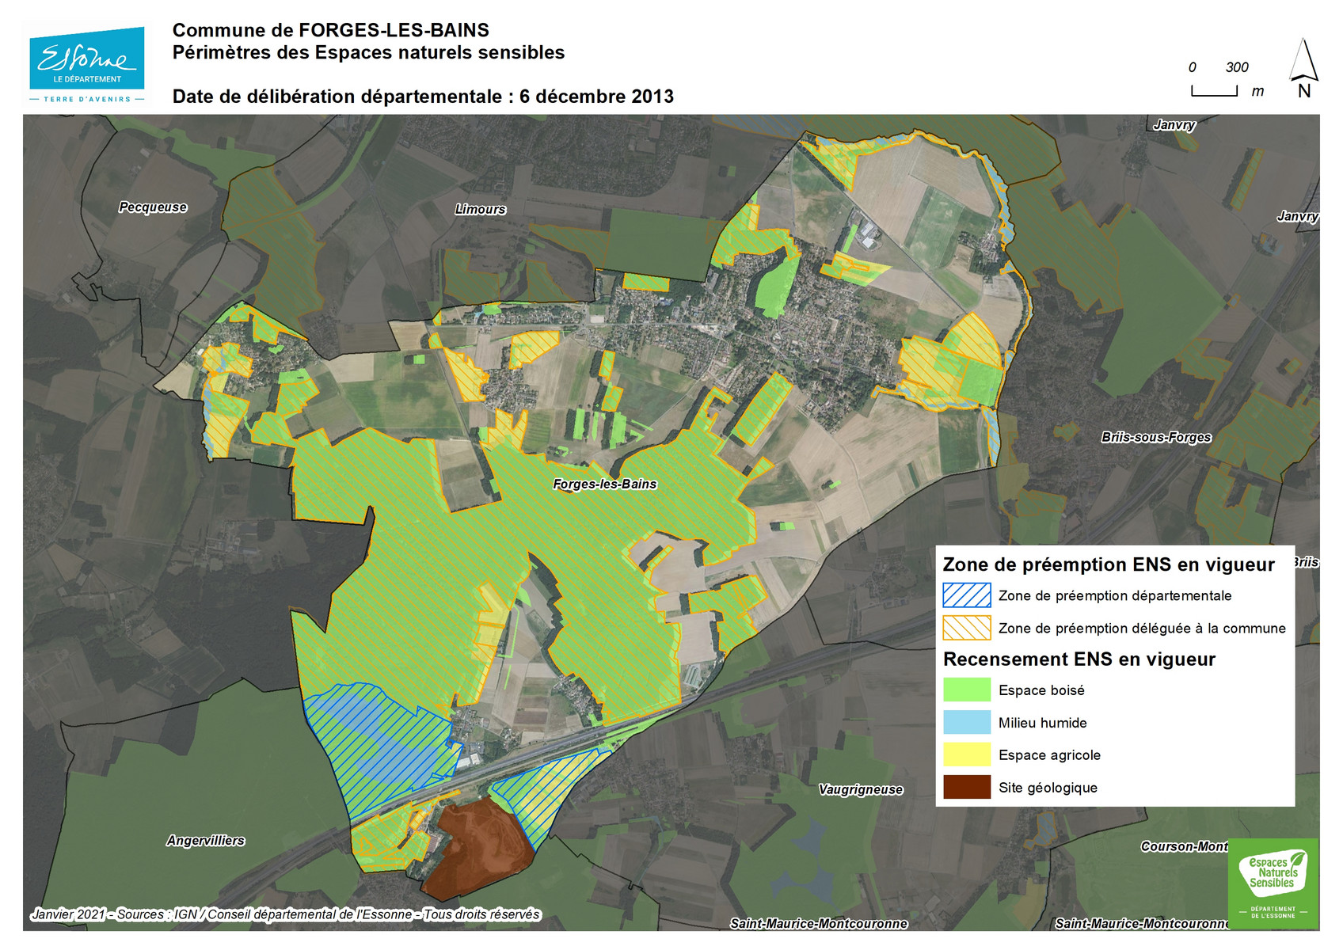Click the 'Limours' map label
The image size is (1343, 950).
click(480, 209)
